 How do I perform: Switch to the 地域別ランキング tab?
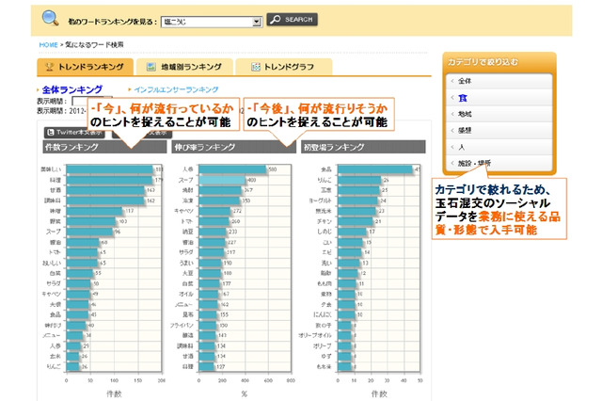coord(184,67)
